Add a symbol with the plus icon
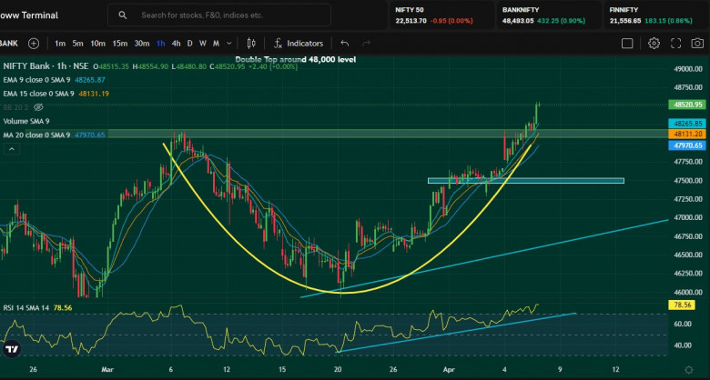The height and width of the screenshot is (380, 710). click(x=34, y=44)
